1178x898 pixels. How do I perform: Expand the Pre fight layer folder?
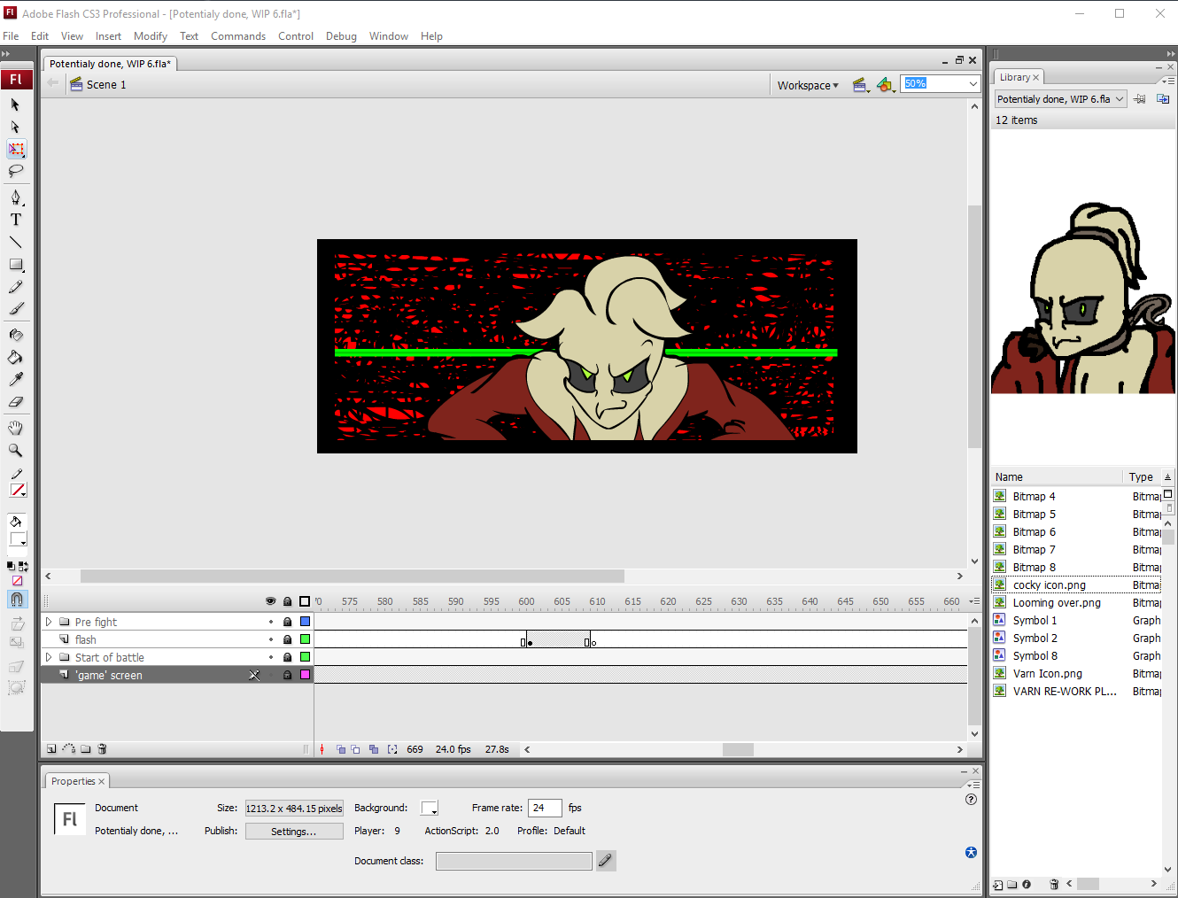pyautogui.click(x=49, y=622)
